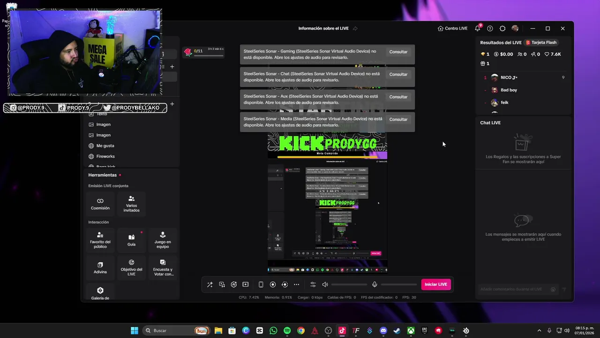
Task: Mute the speaker output icon
Action: pos(325,284)
